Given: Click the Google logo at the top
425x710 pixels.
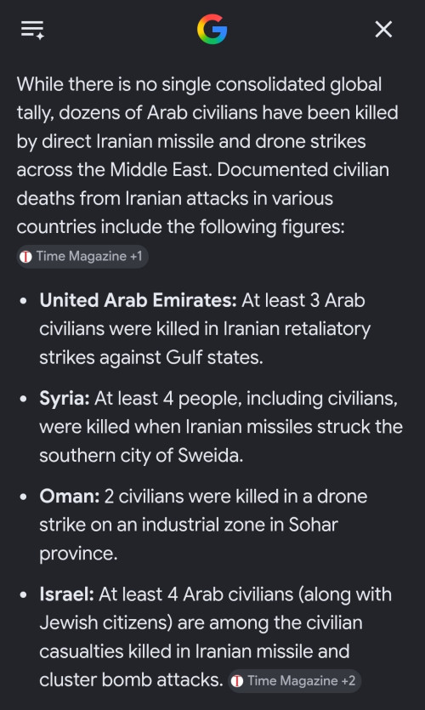Looking at the screenshot, I should click(x=212, y=30).
